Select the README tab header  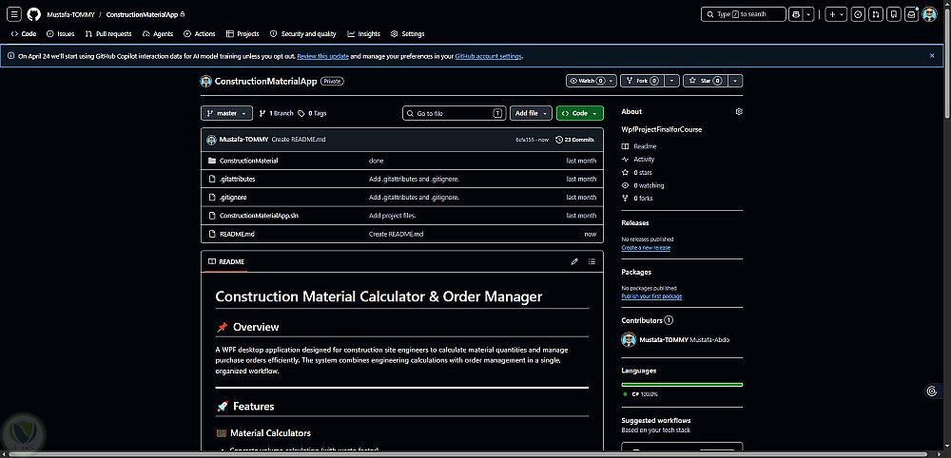[x=226, y=261]
